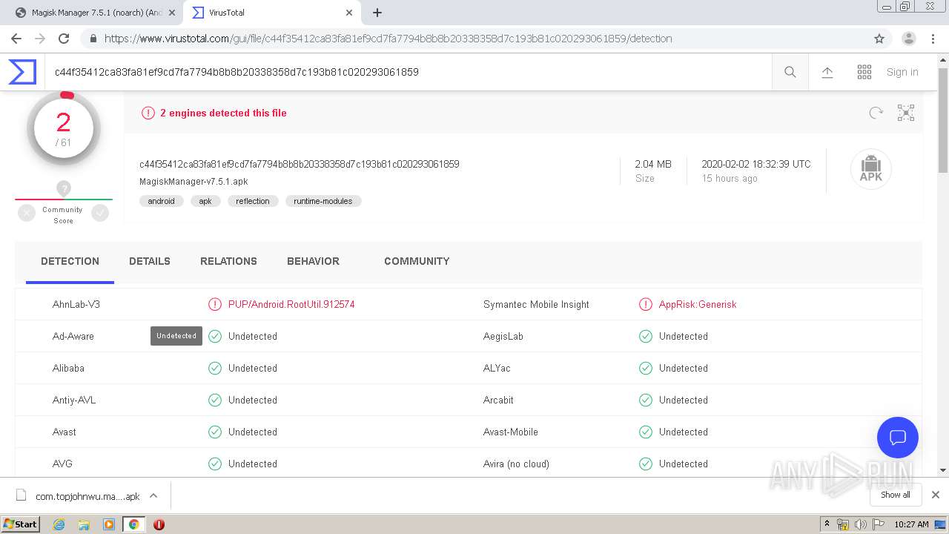Bookmark this page with the star
This screenshot has width=949, height=534.
click(879, 39)
